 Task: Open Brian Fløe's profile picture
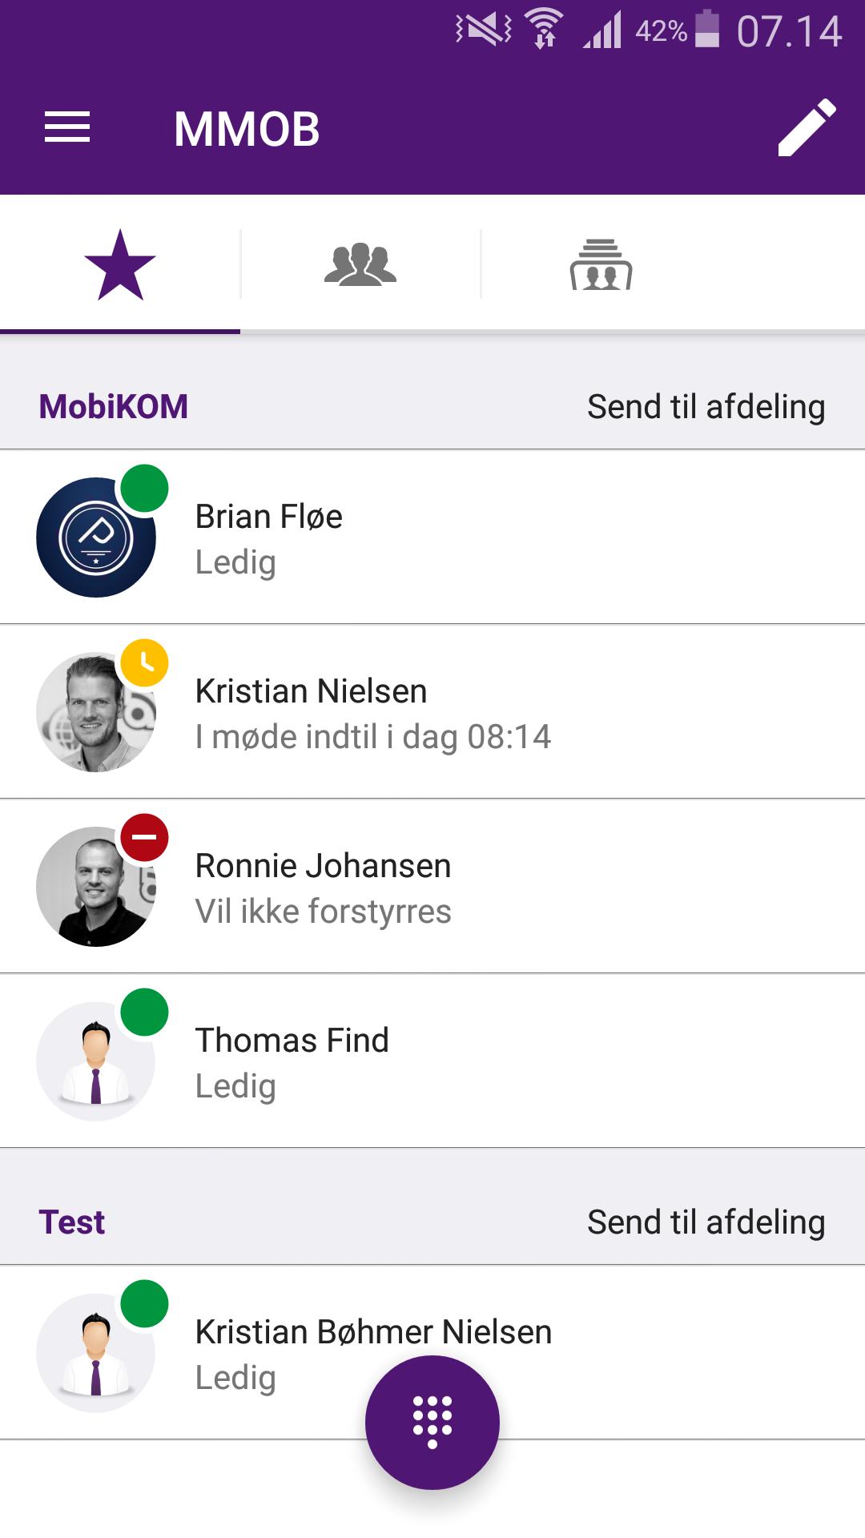tap(95, 538)
